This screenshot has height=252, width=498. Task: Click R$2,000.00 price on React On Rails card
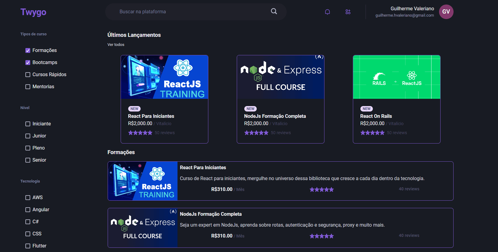(x=372, y=123)
